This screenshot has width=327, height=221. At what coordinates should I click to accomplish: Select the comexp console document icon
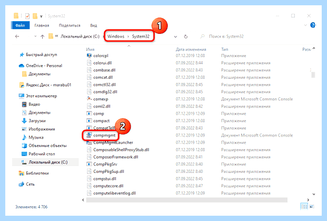[x=89, y=99]
